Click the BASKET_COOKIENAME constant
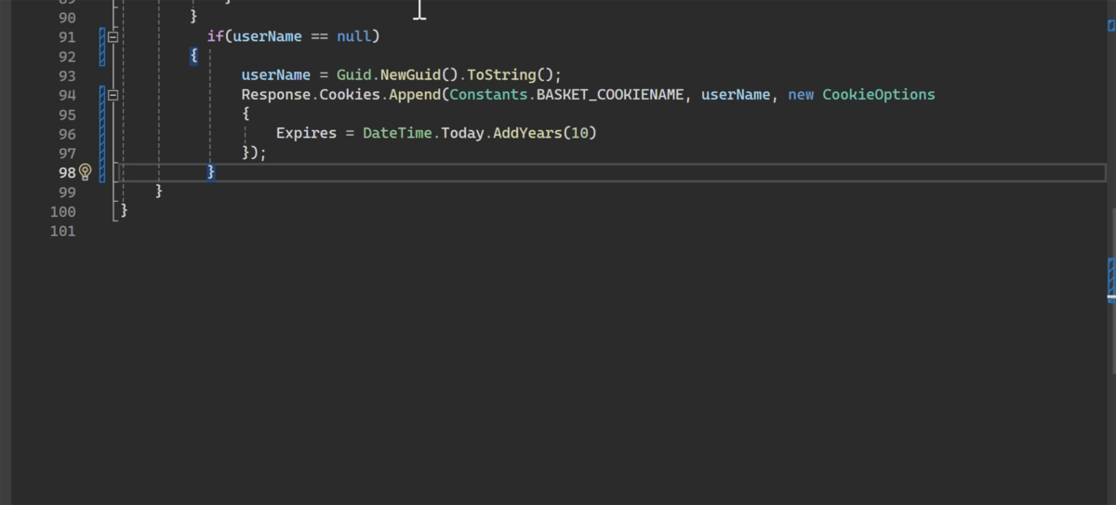Image resolution: width=1116 pixels, height=505 pixels. point(614,95)
